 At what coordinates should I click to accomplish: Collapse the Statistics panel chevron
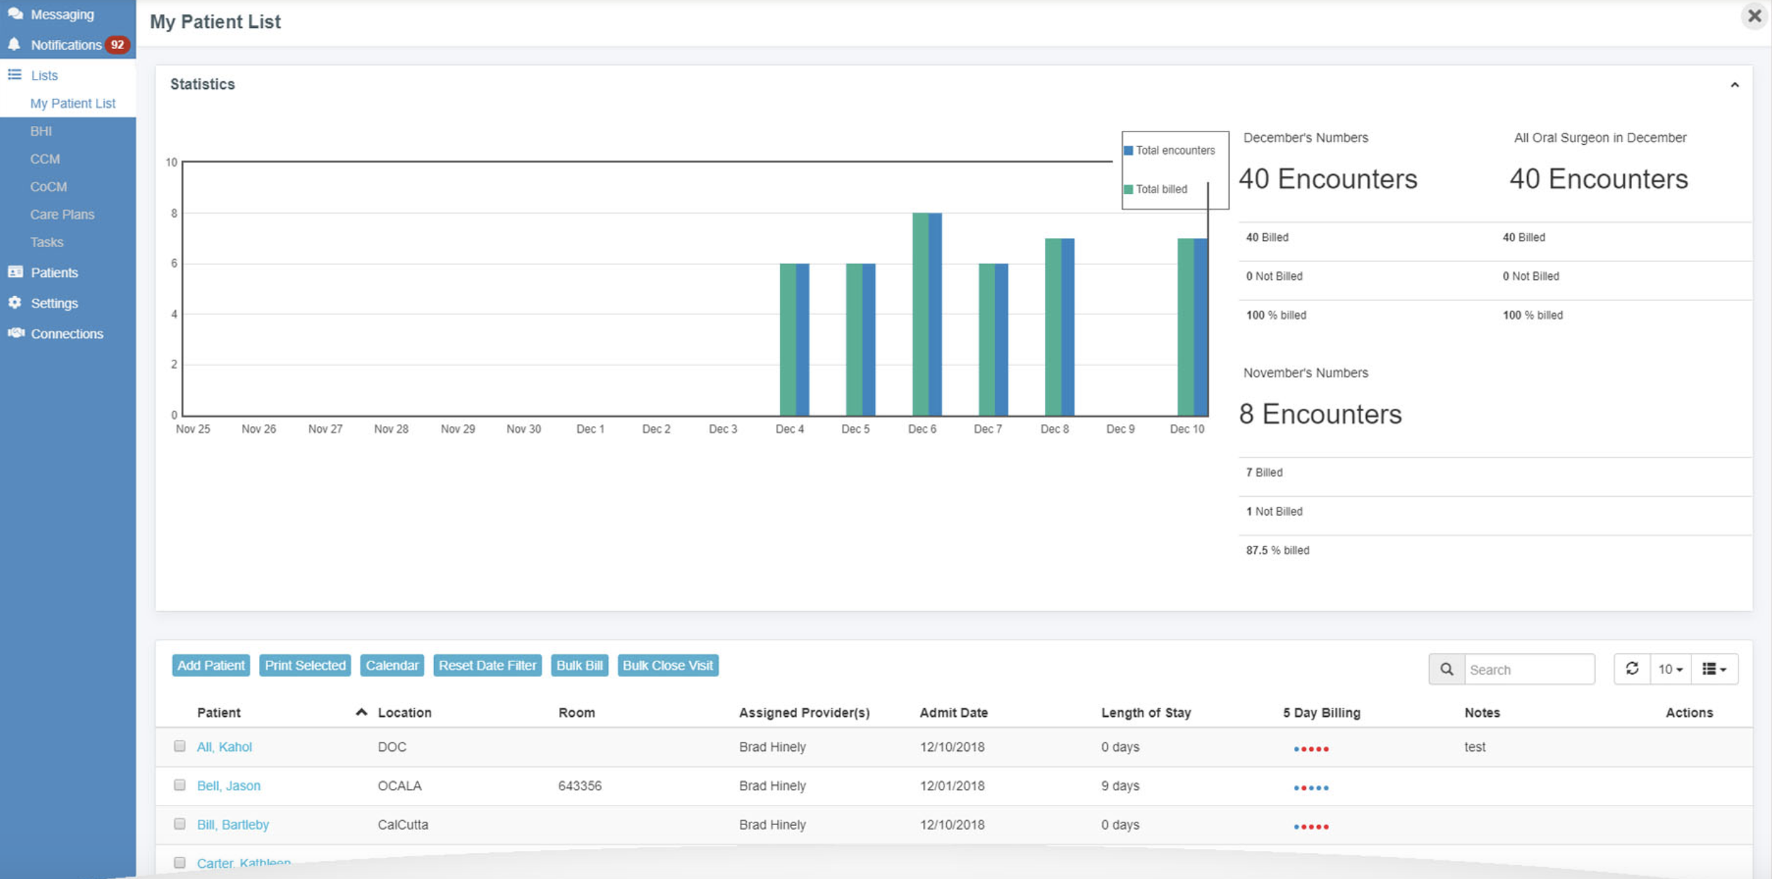pos(1734,85)
